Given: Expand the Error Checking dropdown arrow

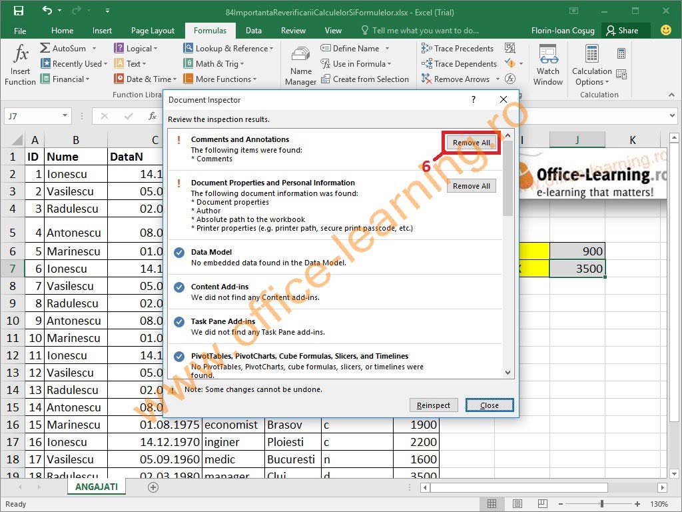Looking at the screenshot, I should pyautogui.click(x=521, y=63).
